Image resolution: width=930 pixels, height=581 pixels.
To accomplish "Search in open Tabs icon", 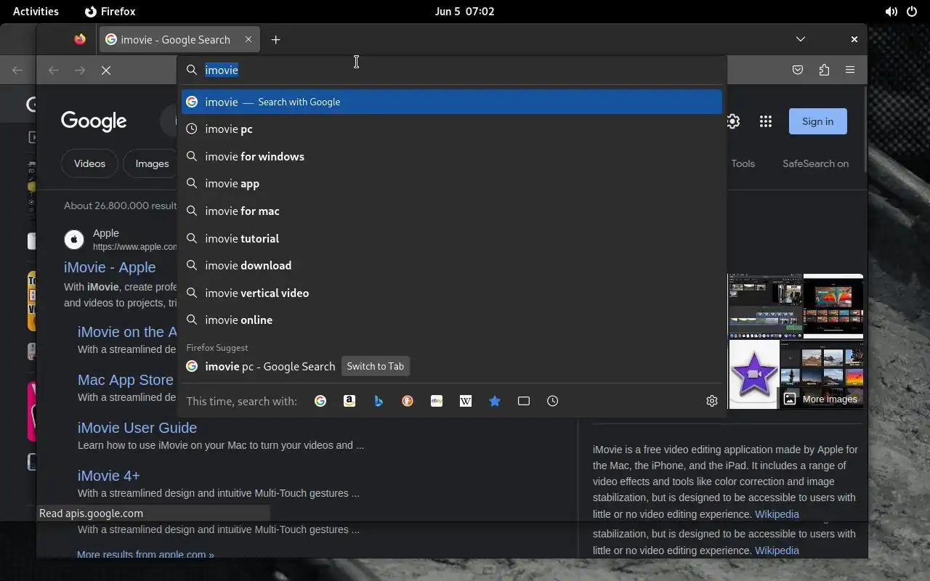I will click(x=524, y=401).
